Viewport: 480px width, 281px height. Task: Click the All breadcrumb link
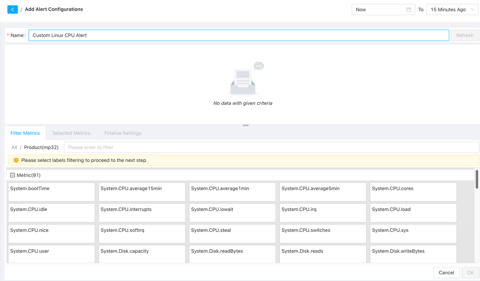click(x=14, y=147)
